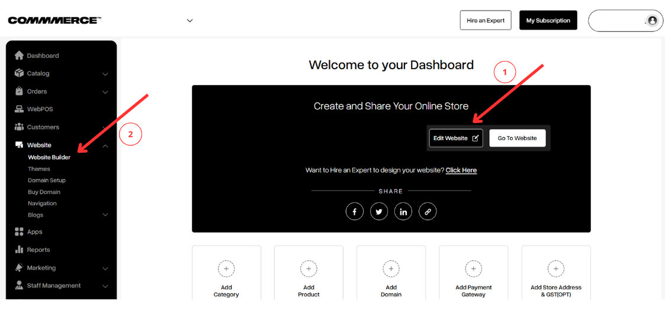Image resolution: width=665 pixels, height=317 pixels.
Task: Click Add Store Address & GST plus icon
Action: 555,269
